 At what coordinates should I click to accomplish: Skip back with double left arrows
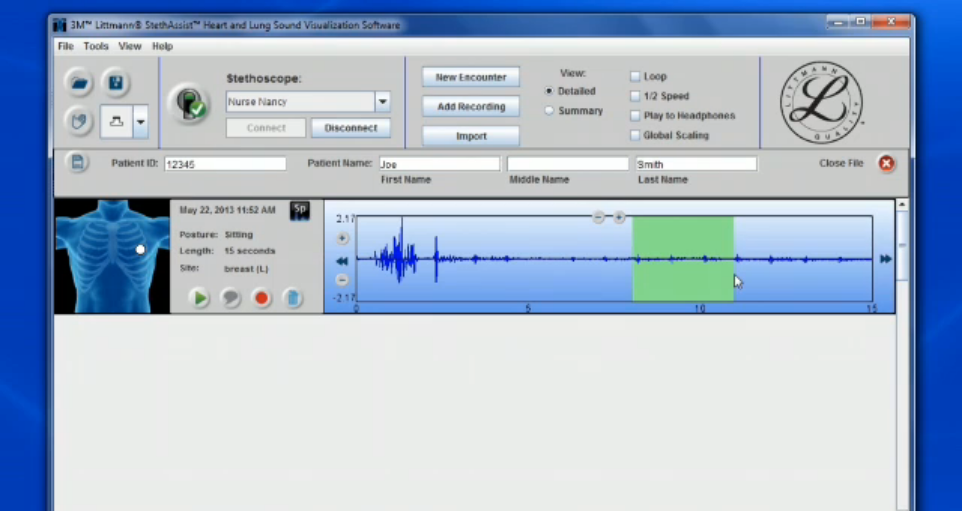(342, 261)
